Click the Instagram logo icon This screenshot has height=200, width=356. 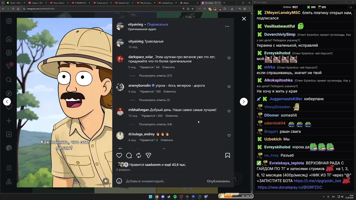click(x=9, y=21)
